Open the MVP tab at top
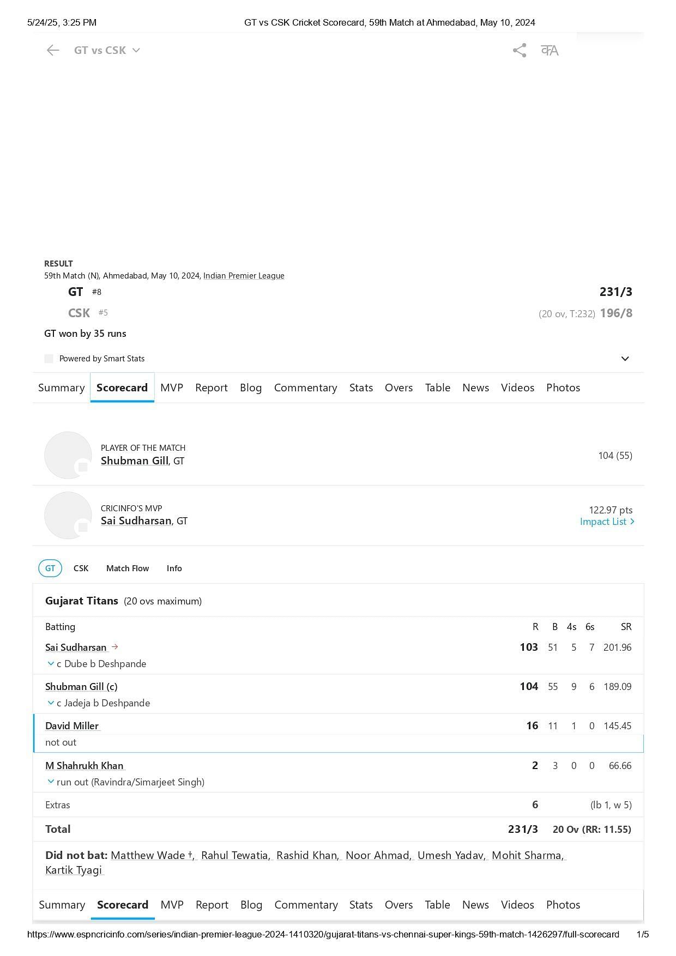 [172, 388]
